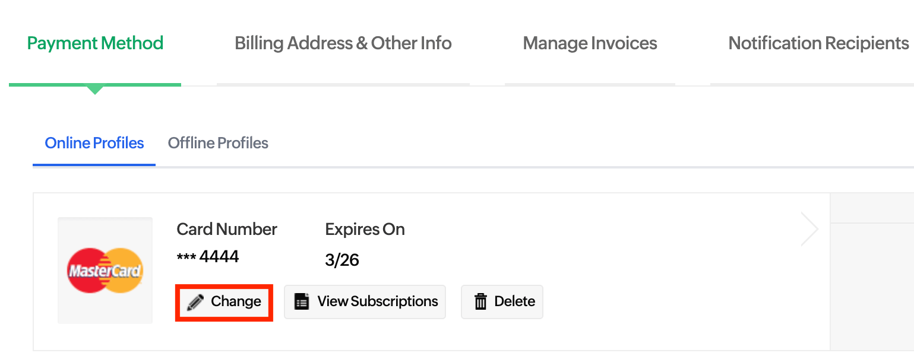Click View Subscriptions for this card
The height and width of the screenshot is (353, 914).
click(365, 301)
